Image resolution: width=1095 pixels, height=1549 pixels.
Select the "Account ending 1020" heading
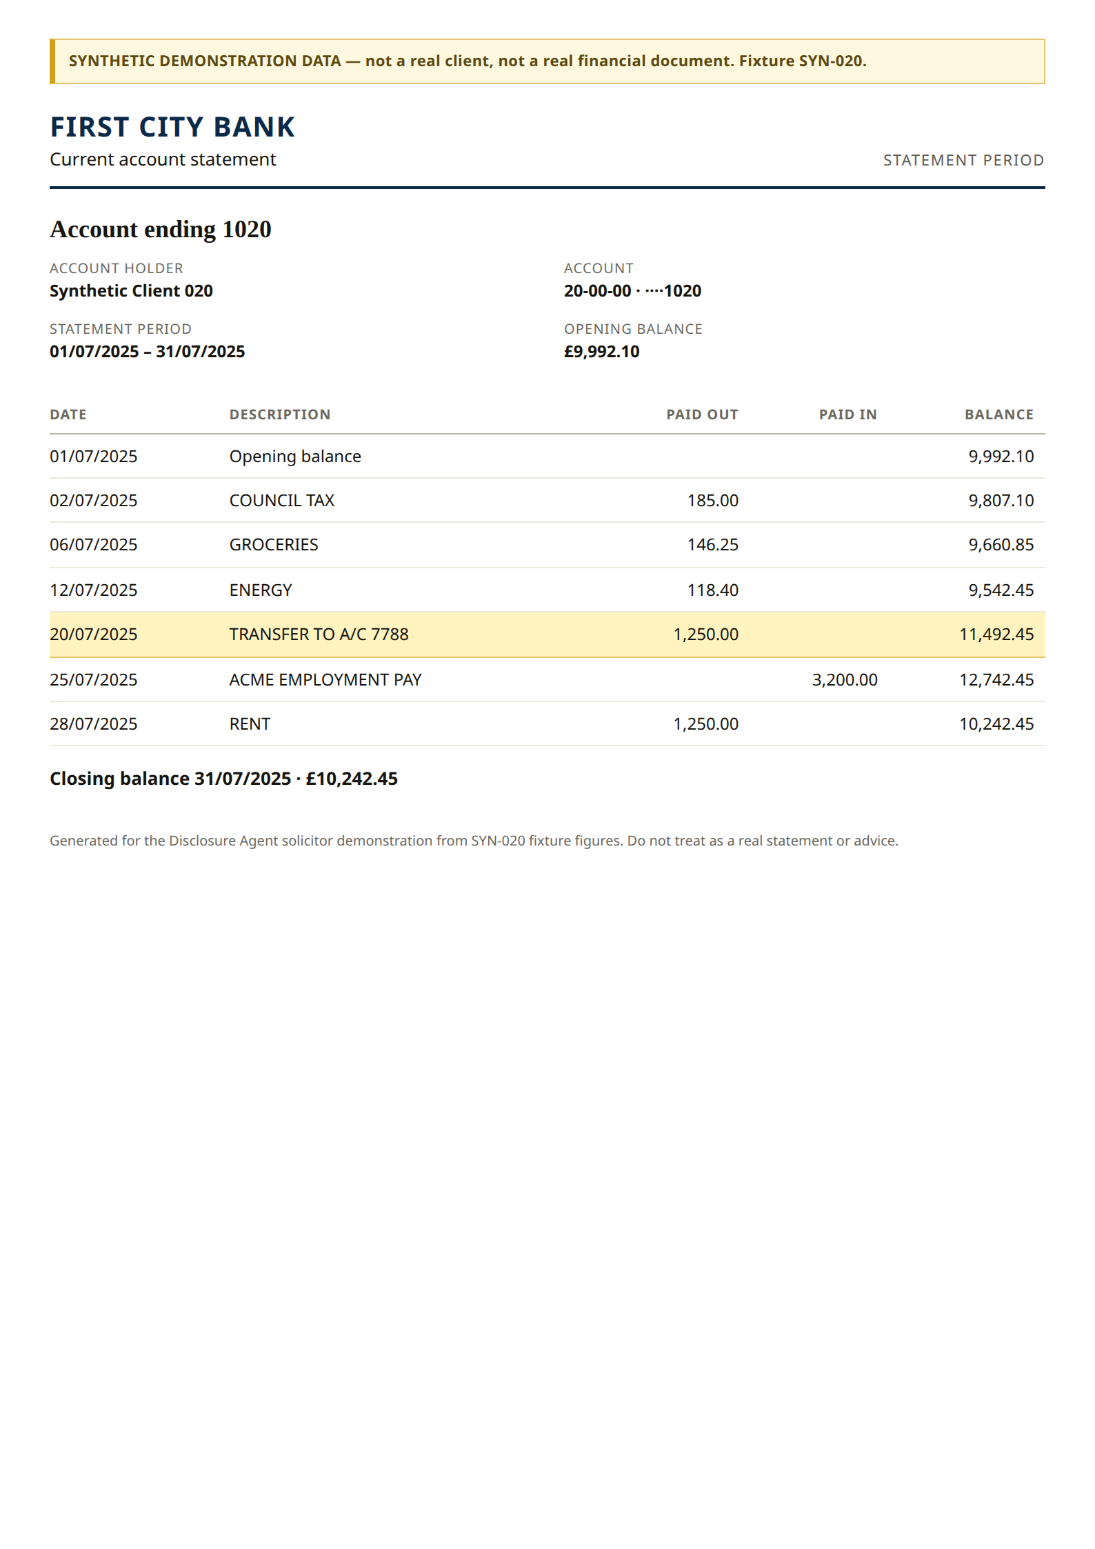click(x=161, y=229)
